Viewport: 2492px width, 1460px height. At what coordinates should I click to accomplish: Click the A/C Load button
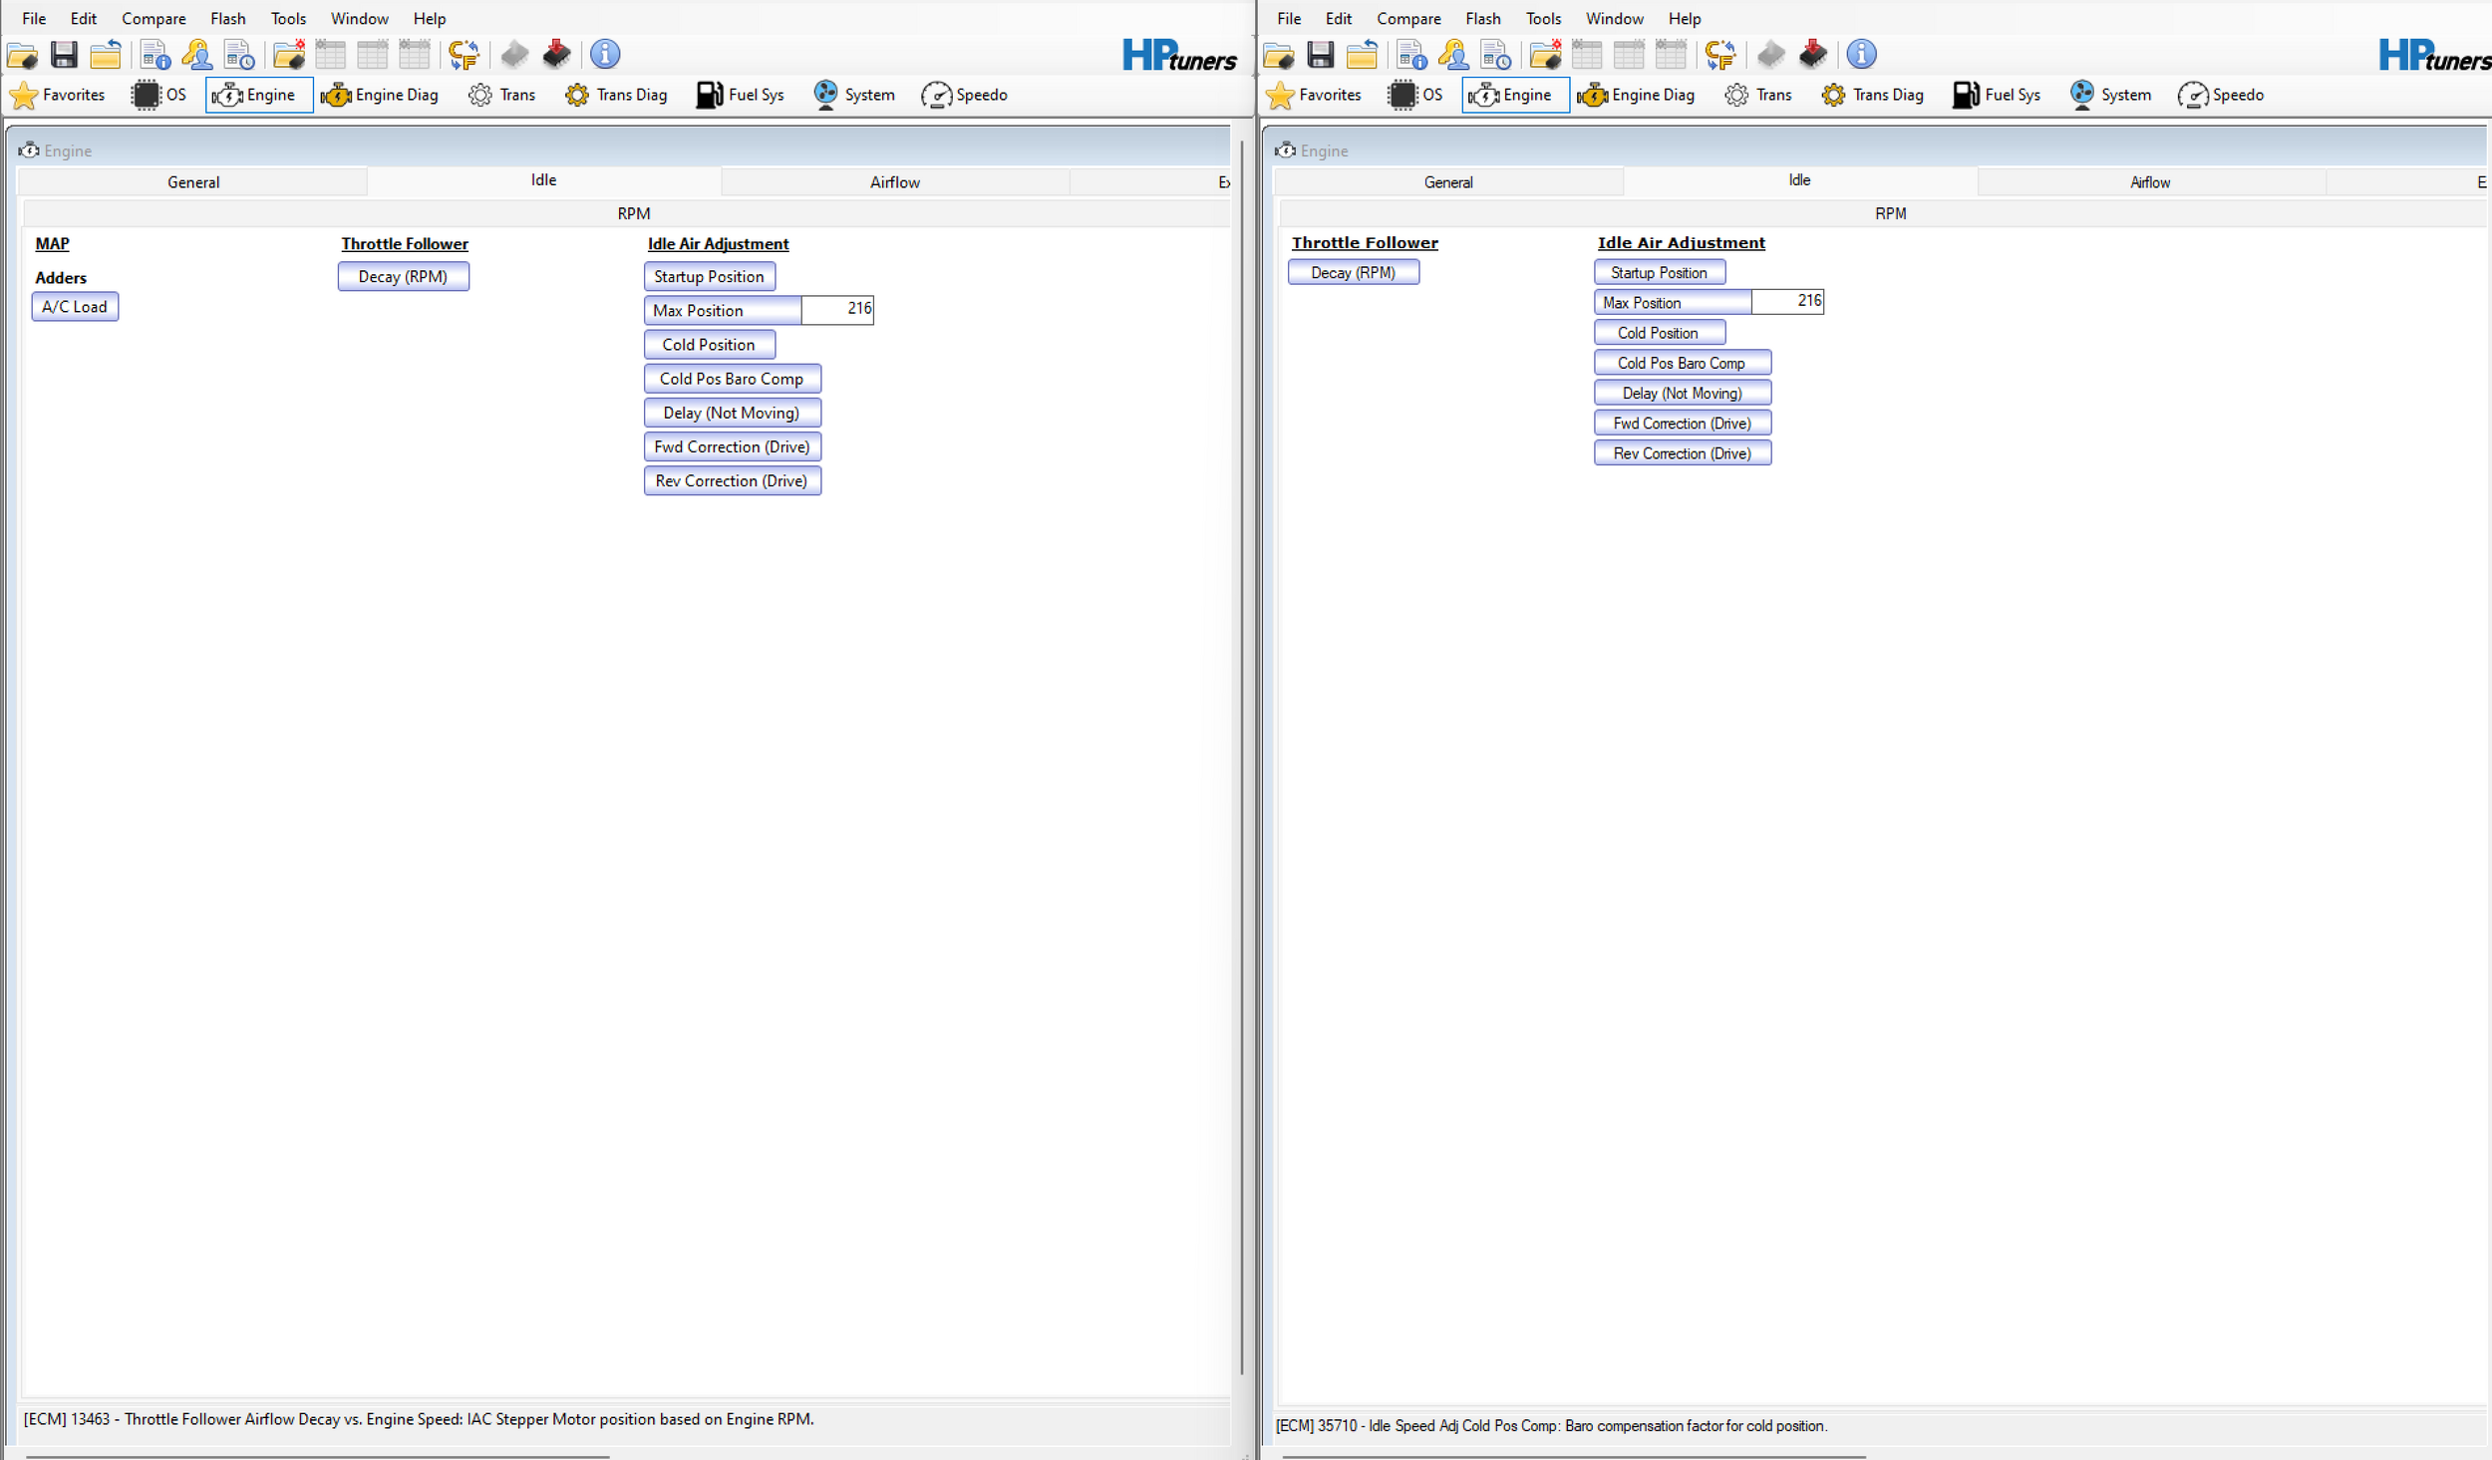(x=75, y=307)
